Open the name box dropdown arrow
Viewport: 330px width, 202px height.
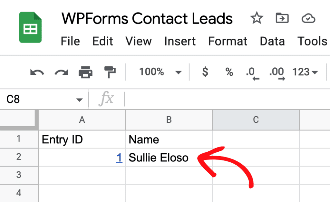(79, 99)
